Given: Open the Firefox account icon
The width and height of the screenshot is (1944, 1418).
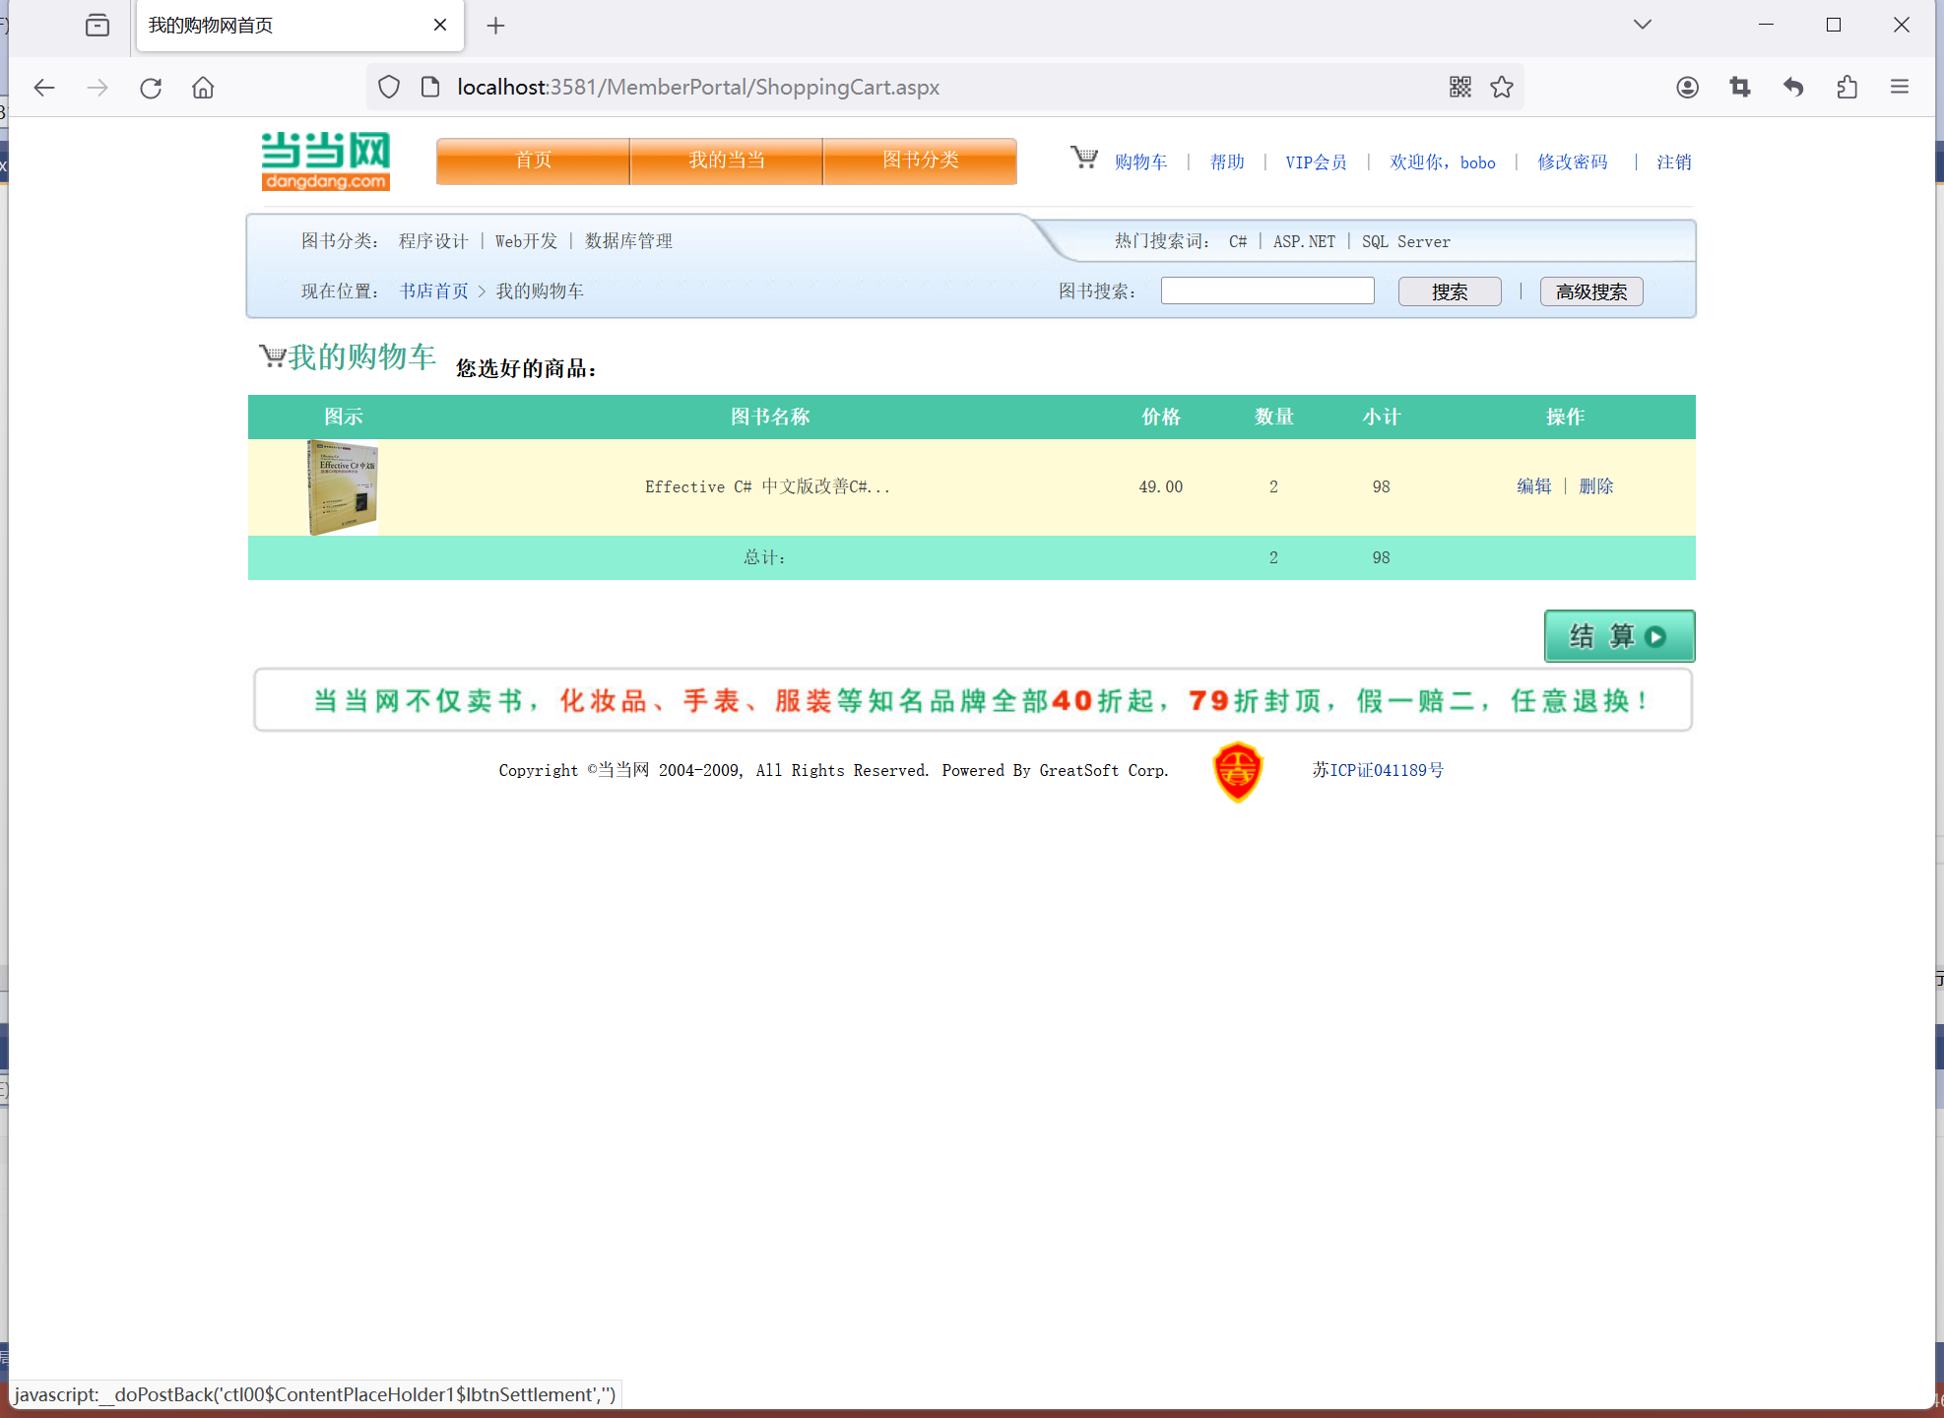Looking at the screenshot, I should (1687, 87).
